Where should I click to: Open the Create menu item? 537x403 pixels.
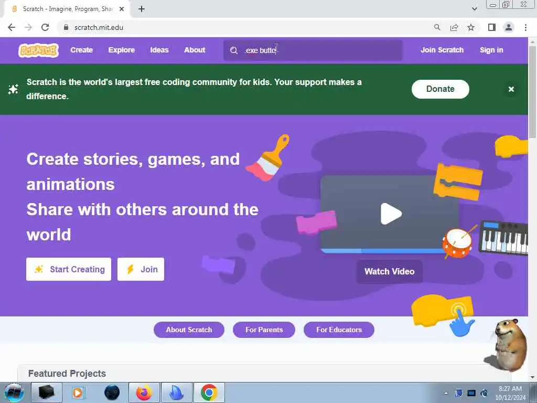click(81, 50)
